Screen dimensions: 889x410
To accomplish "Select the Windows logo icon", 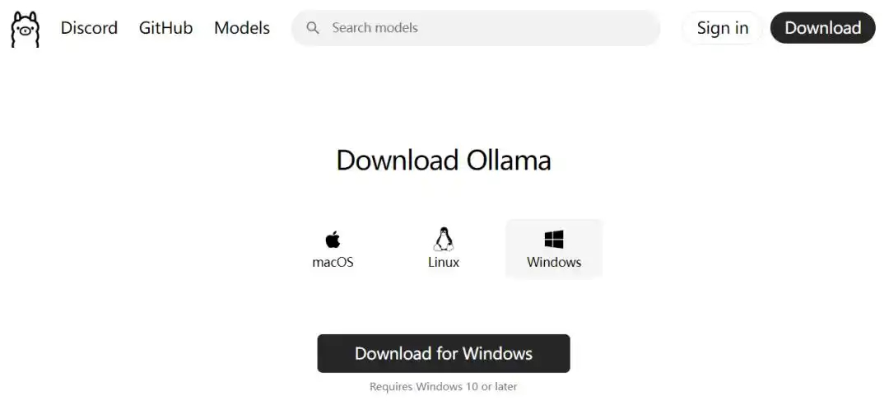I will click(554, 240).
